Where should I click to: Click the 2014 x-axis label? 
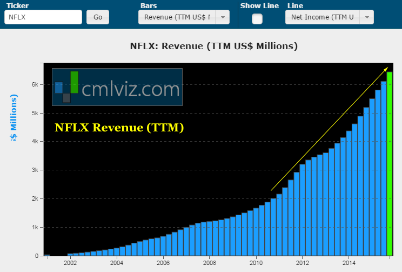pos(349,263)
